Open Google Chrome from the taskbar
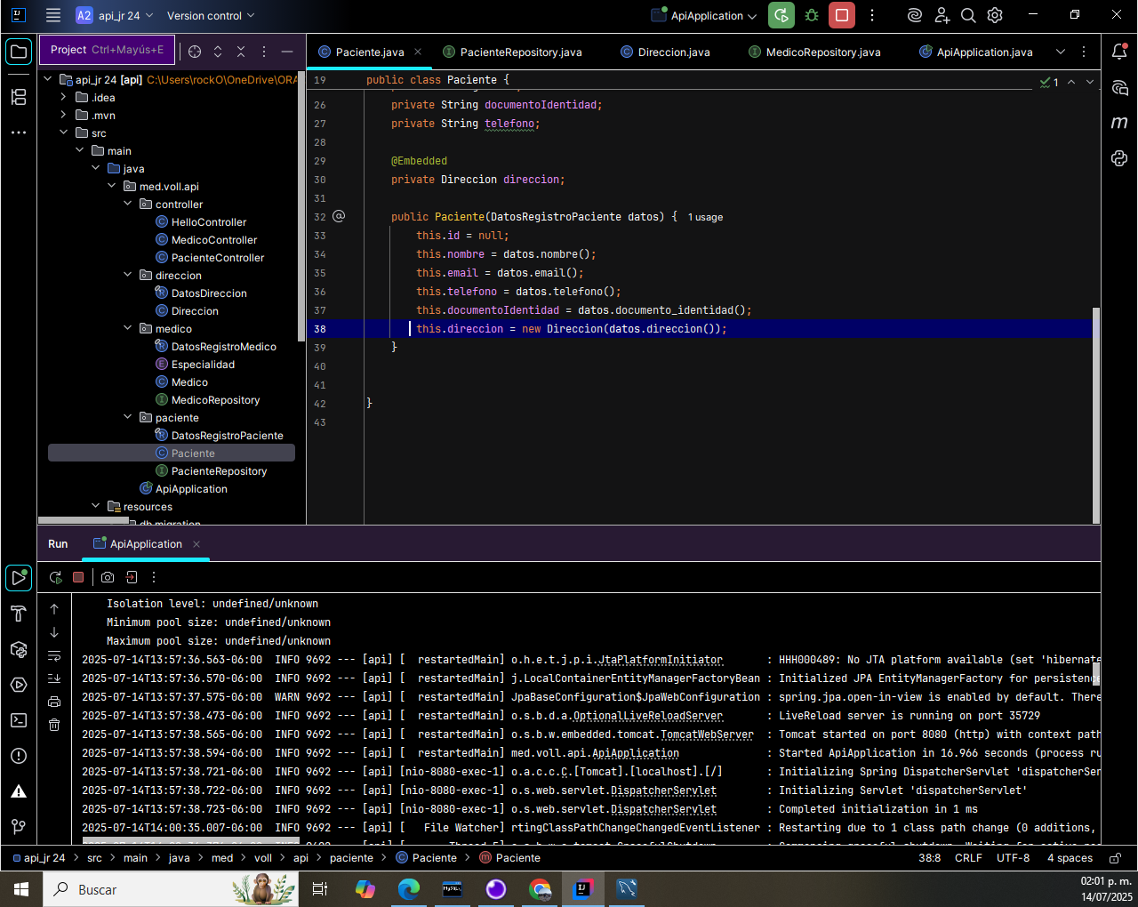The height and width of the screenshot is (907, 1138). point(540,889)
